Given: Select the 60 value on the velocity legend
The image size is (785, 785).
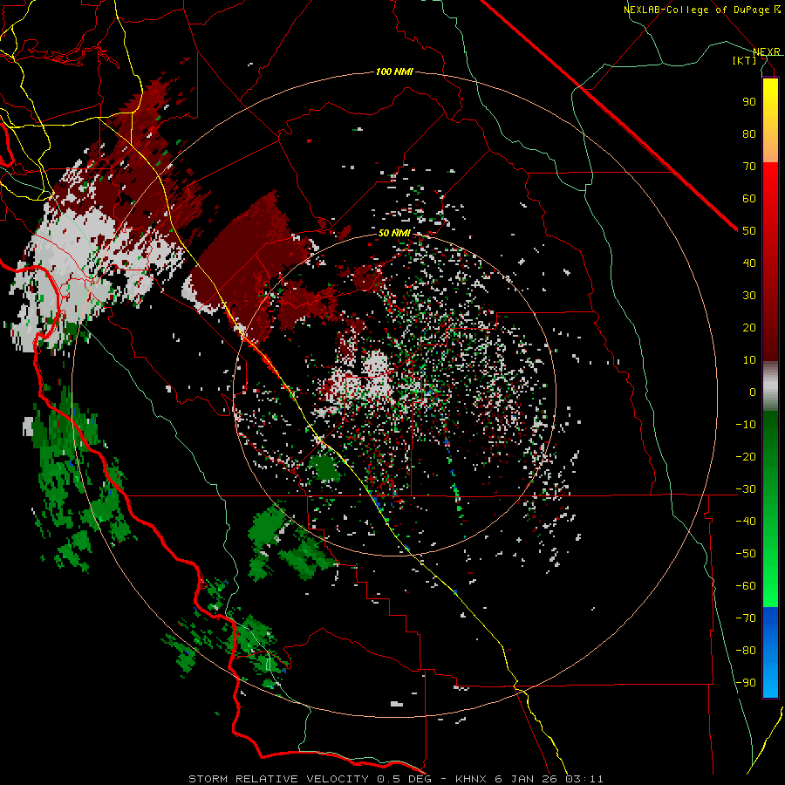Looking at the screenshot, I should click(x=749, y=198).
